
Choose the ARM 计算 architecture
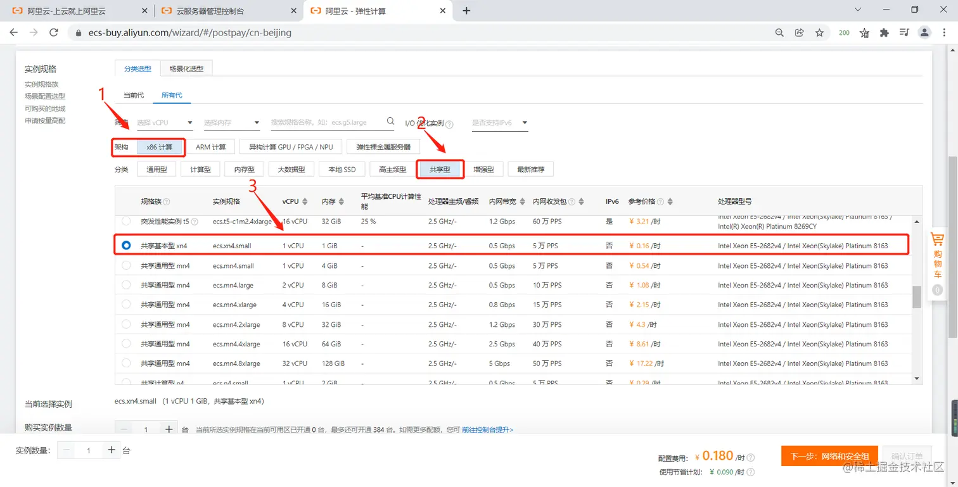coord(211,147)
